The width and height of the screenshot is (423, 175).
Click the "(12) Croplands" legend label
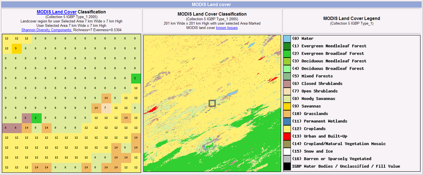[309, 129]
